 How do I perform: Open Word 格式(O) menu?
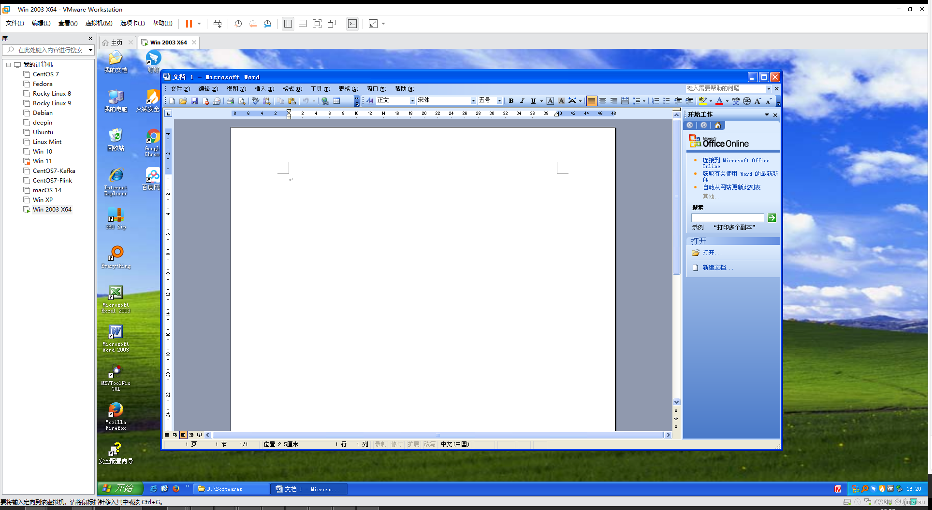[x=292, y=89]
